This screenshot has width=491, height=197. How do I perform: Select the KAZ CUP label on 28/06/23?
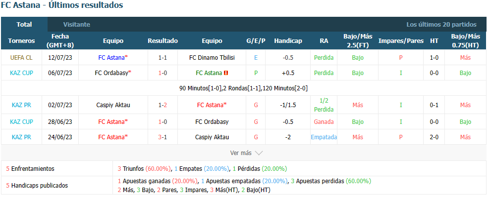click(21, 122)
